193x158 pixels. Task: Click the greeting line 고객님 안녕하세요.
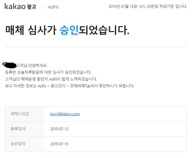(32, 65)
